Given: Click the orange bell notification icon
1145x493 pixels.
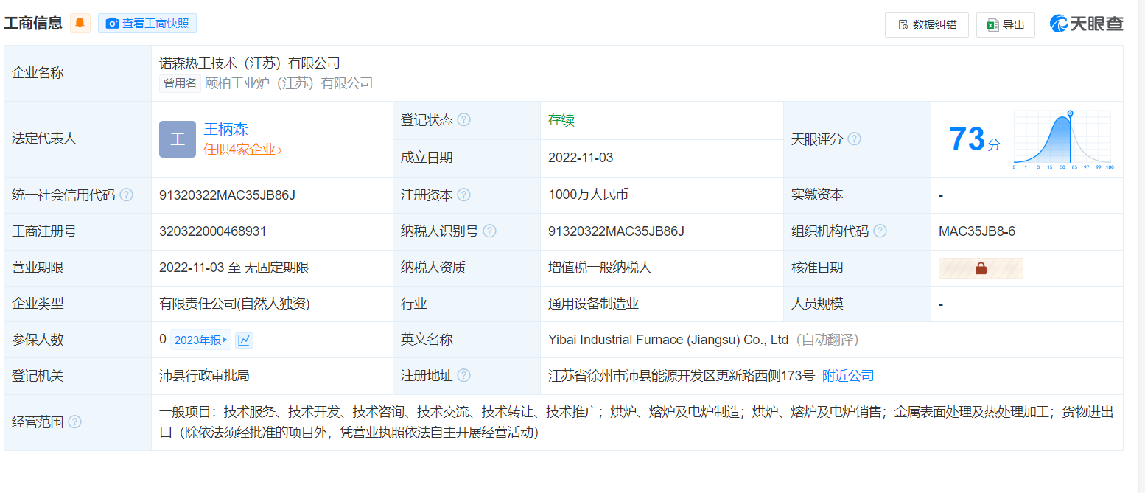Looking at the screenshot, I should click(x=80, y=23).
